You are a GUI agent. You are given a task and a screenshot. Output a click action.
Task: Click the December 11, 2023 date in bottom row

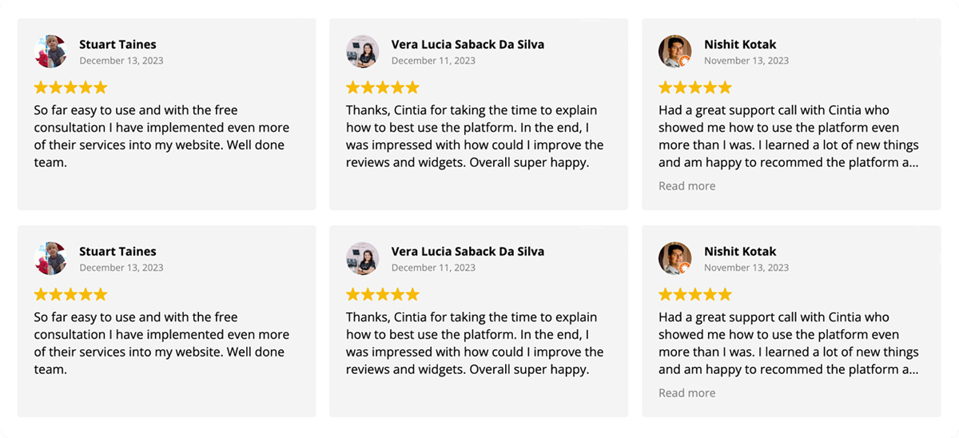tap(433, 268)
